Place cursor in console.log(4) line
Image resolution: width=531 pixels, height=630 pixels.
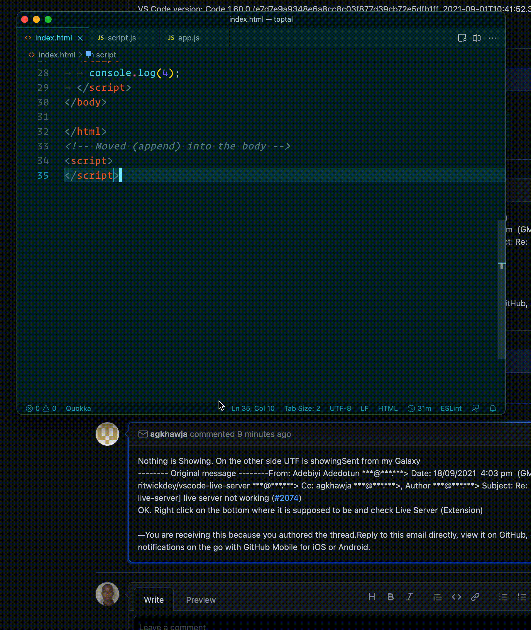(x=134, y=73)
